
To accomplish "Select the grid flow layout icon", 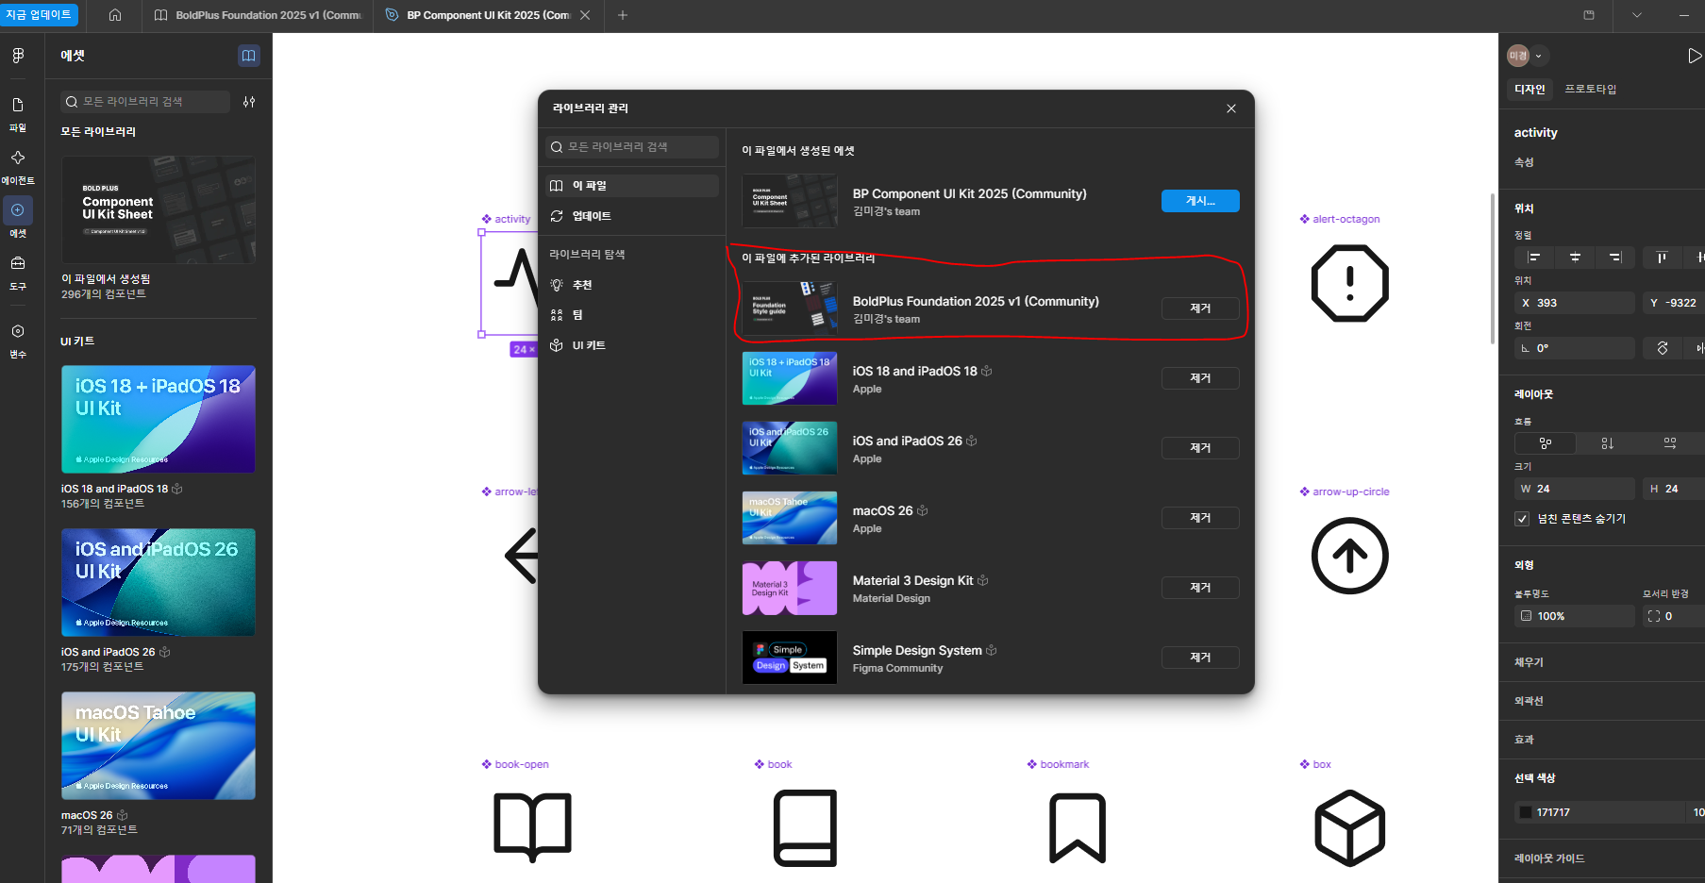I will click(x=1670, y=442).
